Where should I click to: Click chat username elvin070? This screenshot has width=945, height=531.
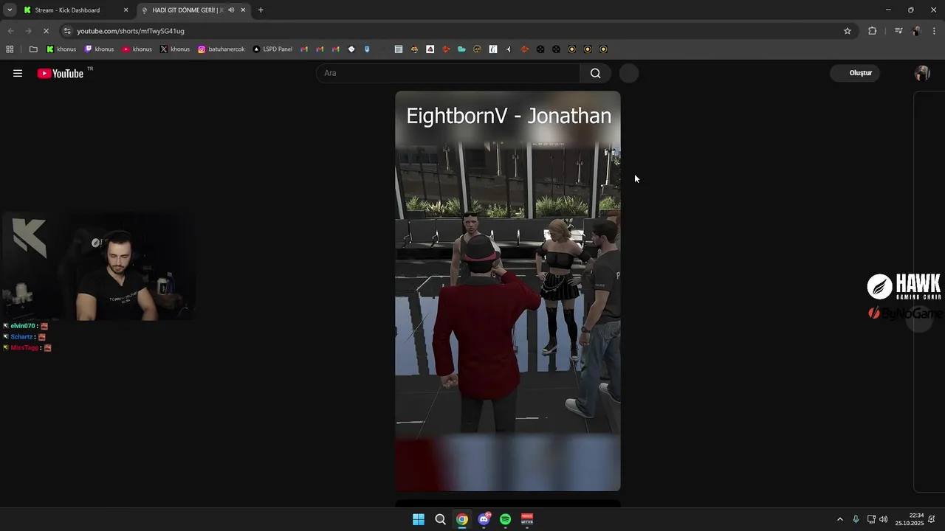coord(23,326)
